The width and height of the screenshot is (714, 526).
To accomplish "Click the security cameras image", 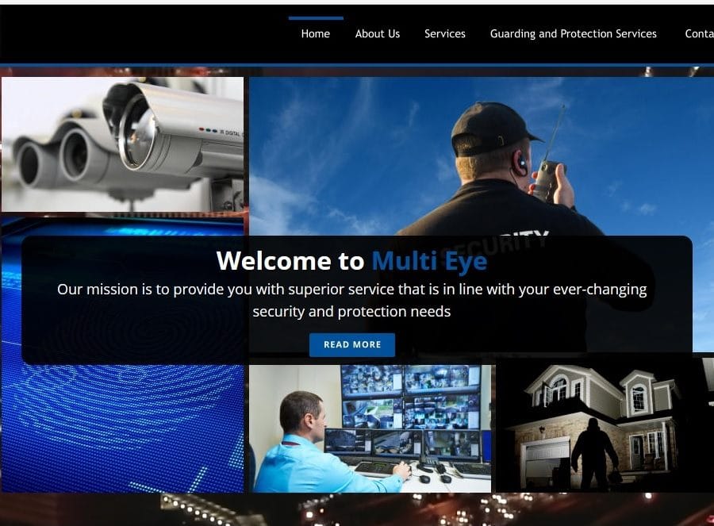I will [122, 144].
